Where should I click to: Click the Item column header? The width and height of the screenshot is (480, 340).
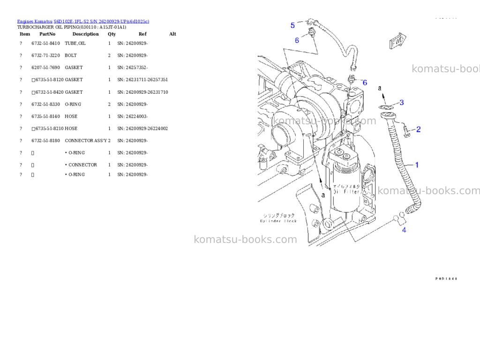point(25,34)
